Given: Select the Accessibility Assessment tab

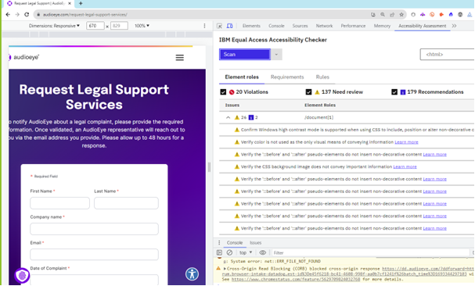Looking at the screenshot, I should 423,26.
